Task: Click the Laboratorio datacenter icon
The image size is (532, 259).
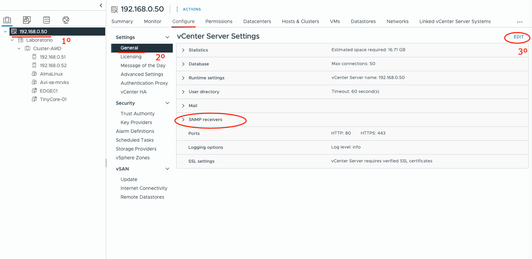Action: point(21,40)
